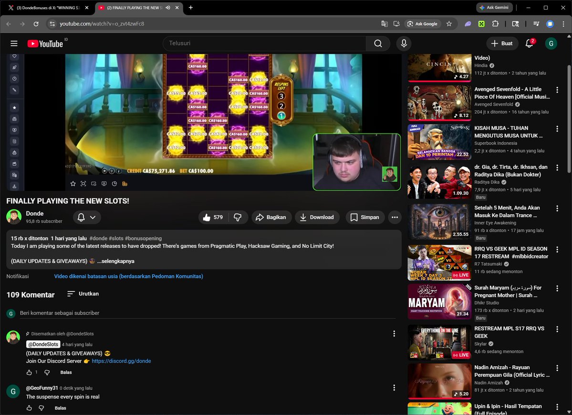This screenshot has width=572, height=415.
Task: Open Chrome side panel icon
Action: pos(515,24)
